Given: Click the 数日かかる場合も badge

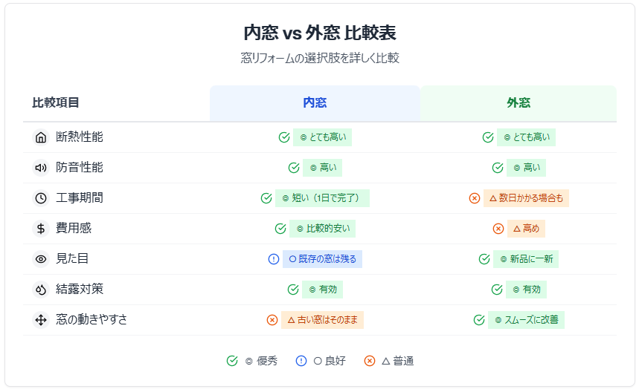Looking at the screenshot, I should click(x=526, y=198).
